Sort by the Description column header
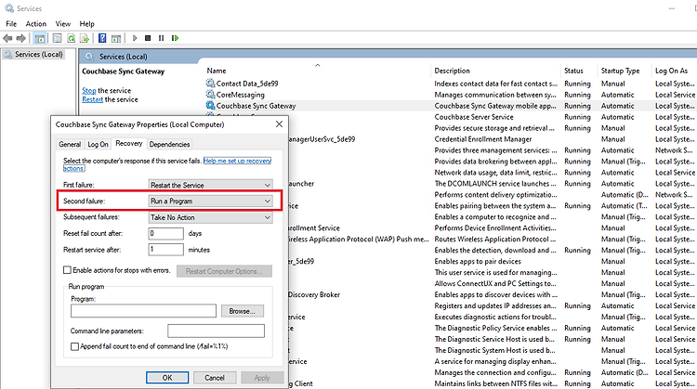 (452, 71)
